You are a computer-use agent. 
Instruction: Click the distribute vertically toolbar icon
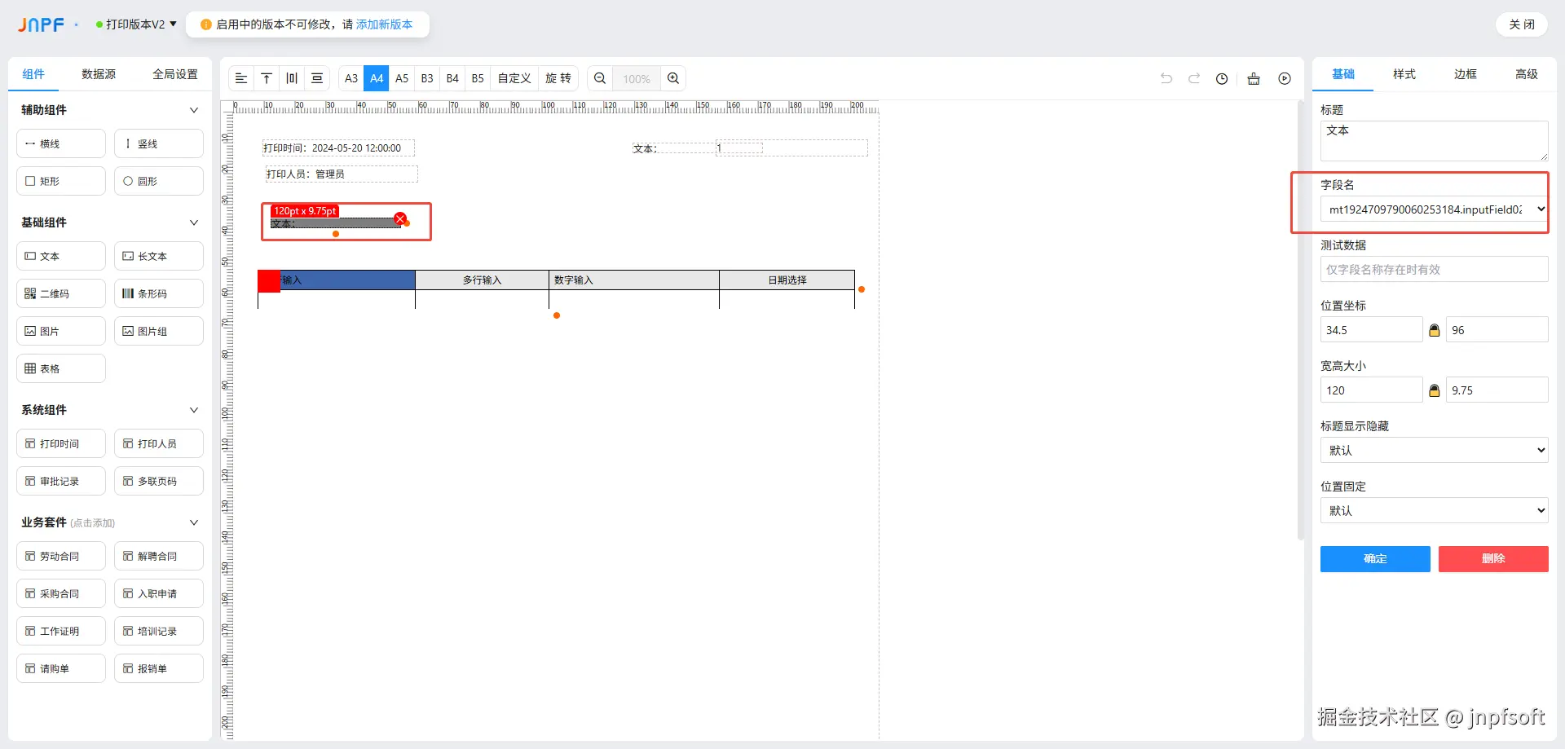click(317, 78)
